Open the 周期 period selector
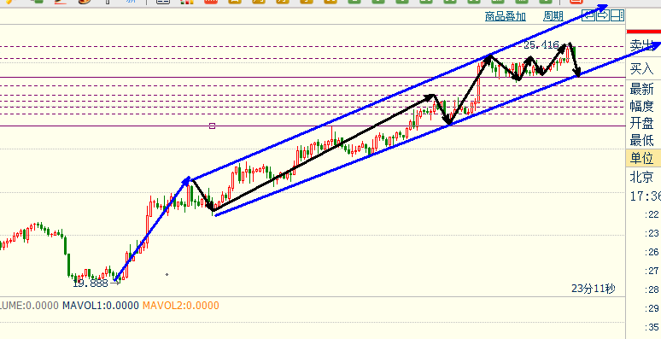661x339 pixels. point(553,16)
